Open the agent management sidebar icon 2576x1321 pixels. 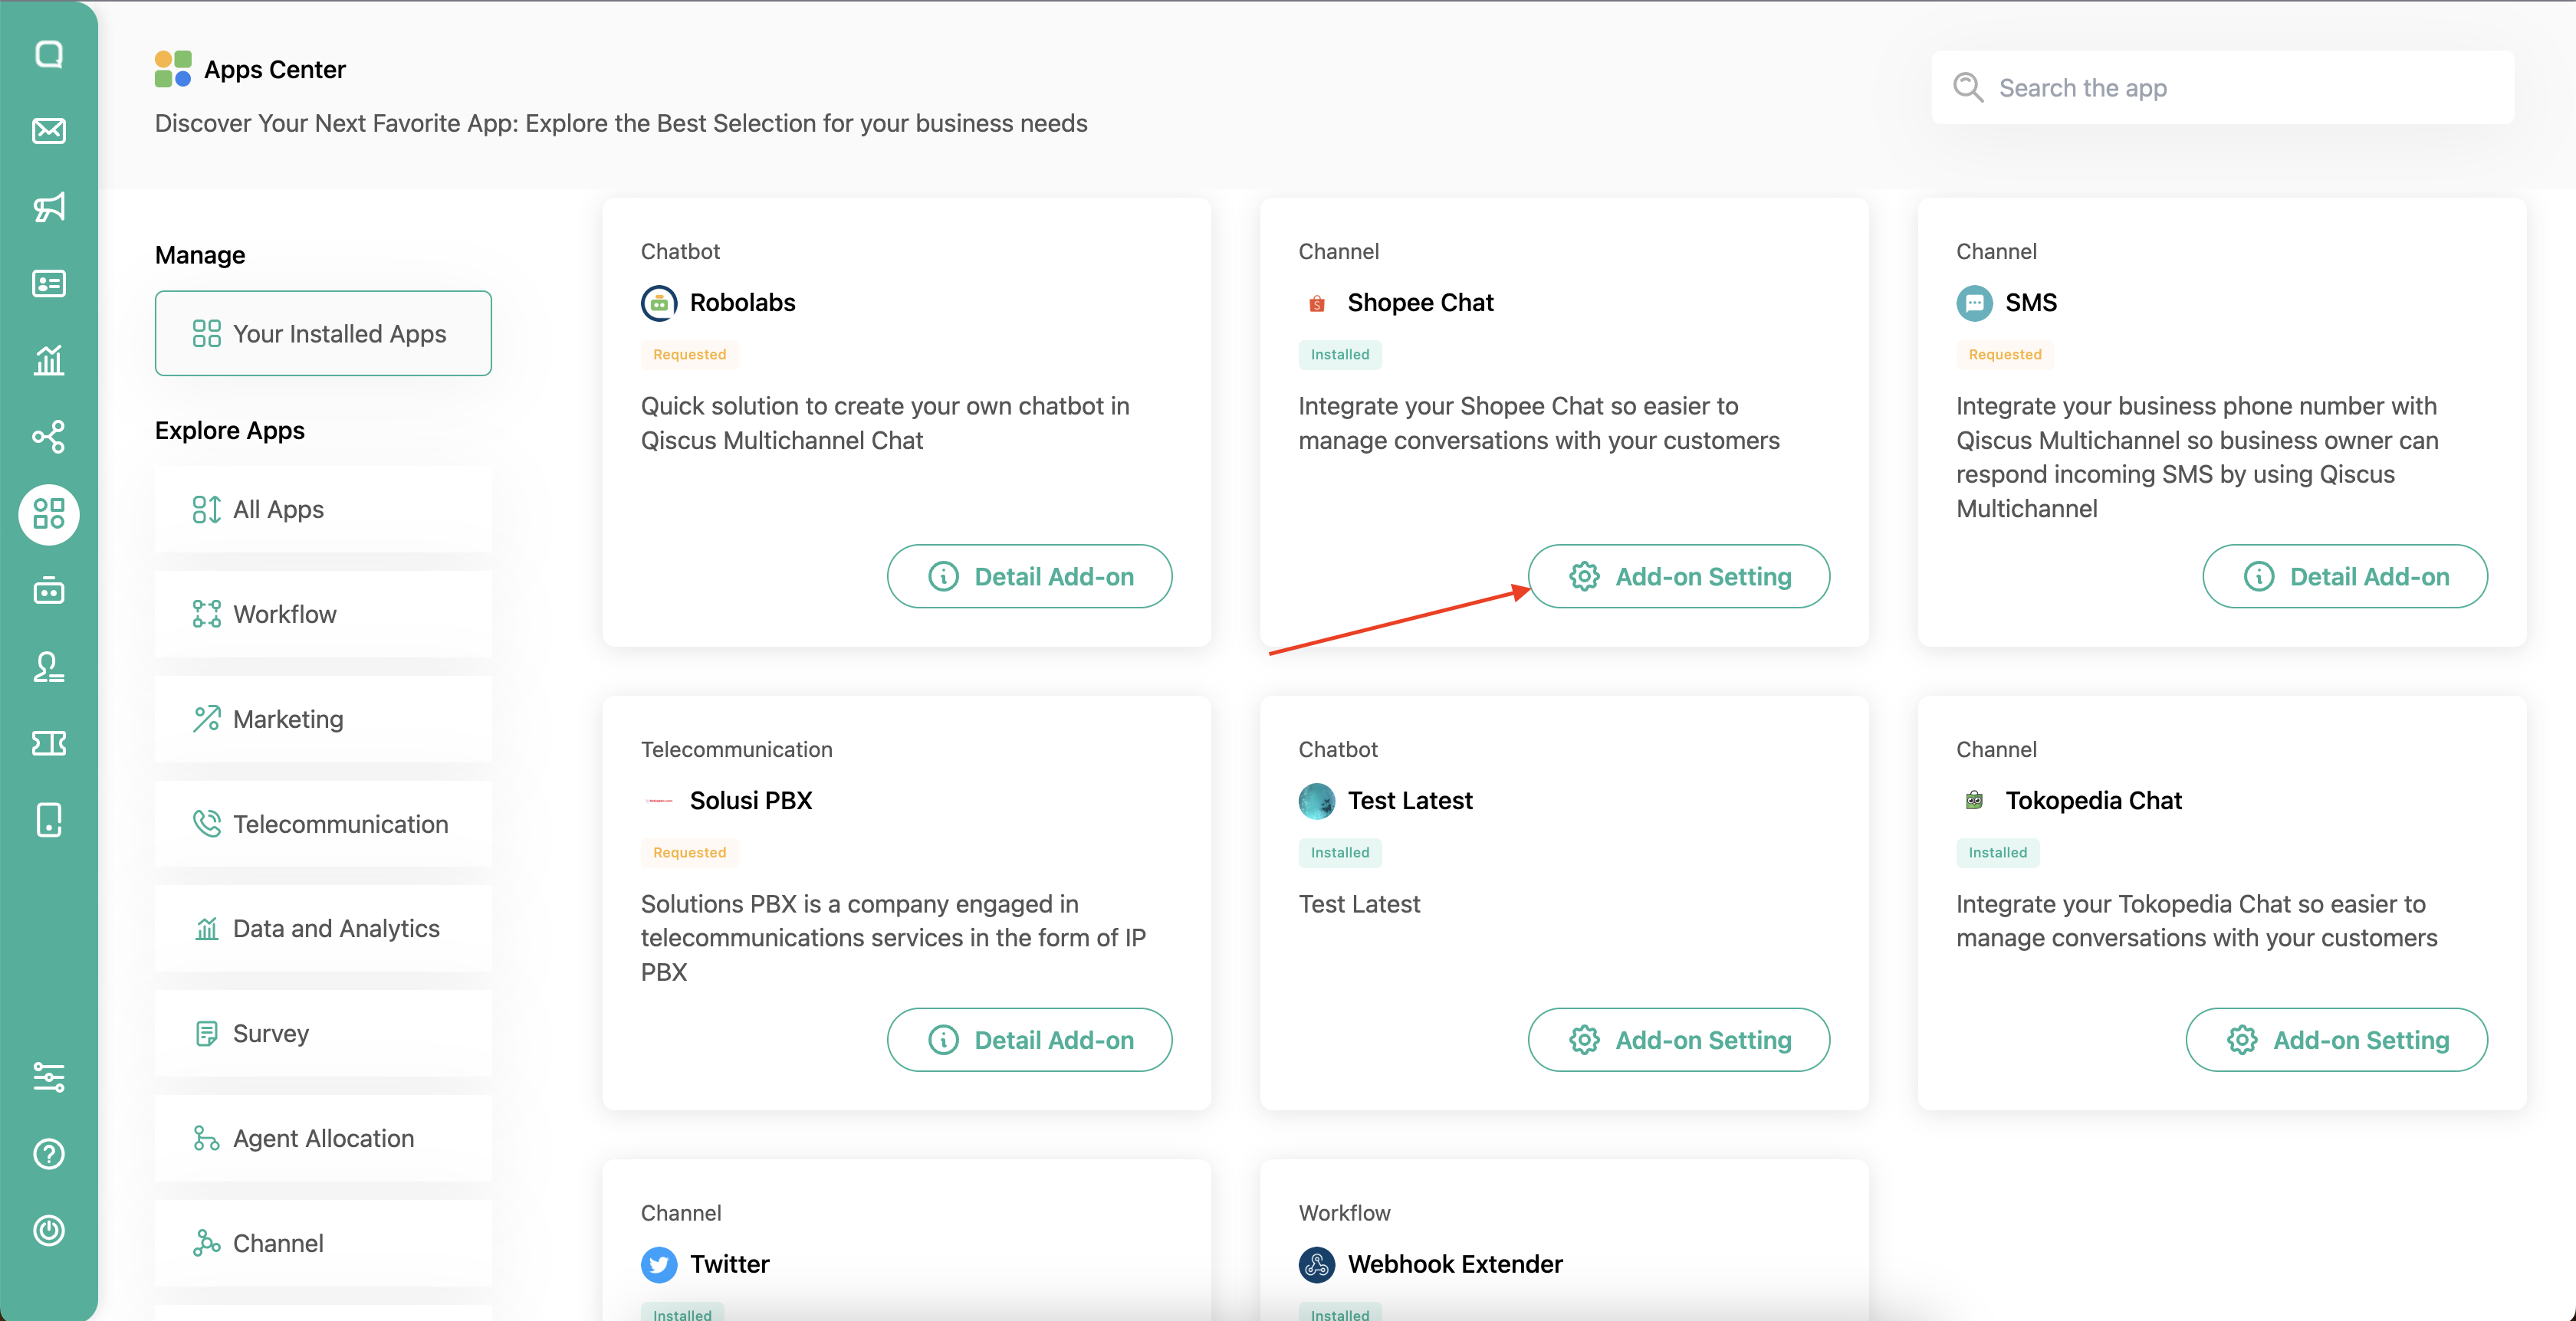[49, 667]
